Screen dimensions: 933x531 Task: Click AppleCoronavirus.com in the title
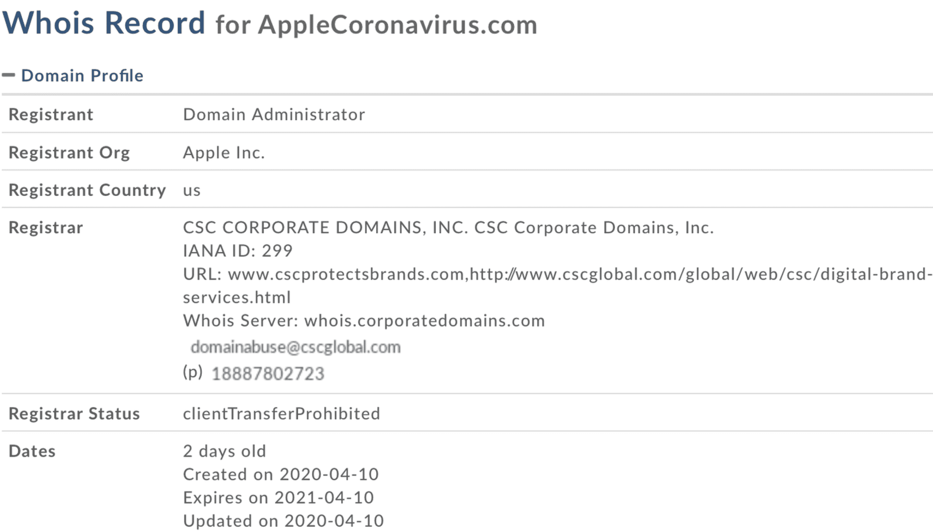397,25
